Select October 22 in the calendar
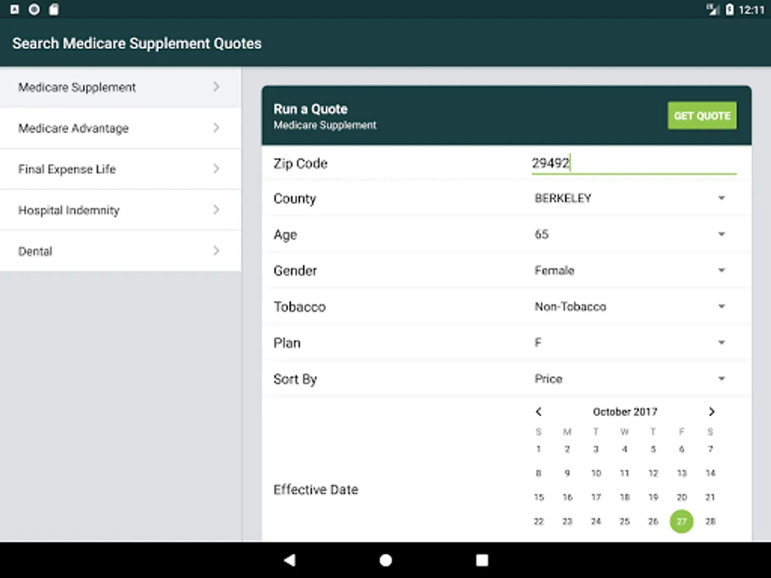This screenshot has height=578, width=771. coord(539,521)
